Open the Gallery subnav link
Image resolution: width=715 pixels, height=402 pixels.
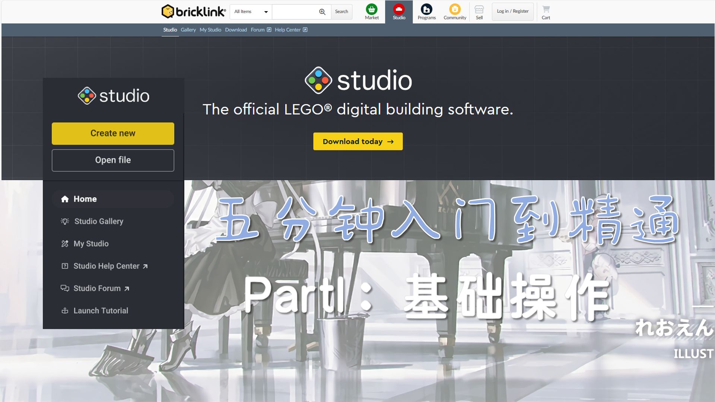(x=188, y=30)
